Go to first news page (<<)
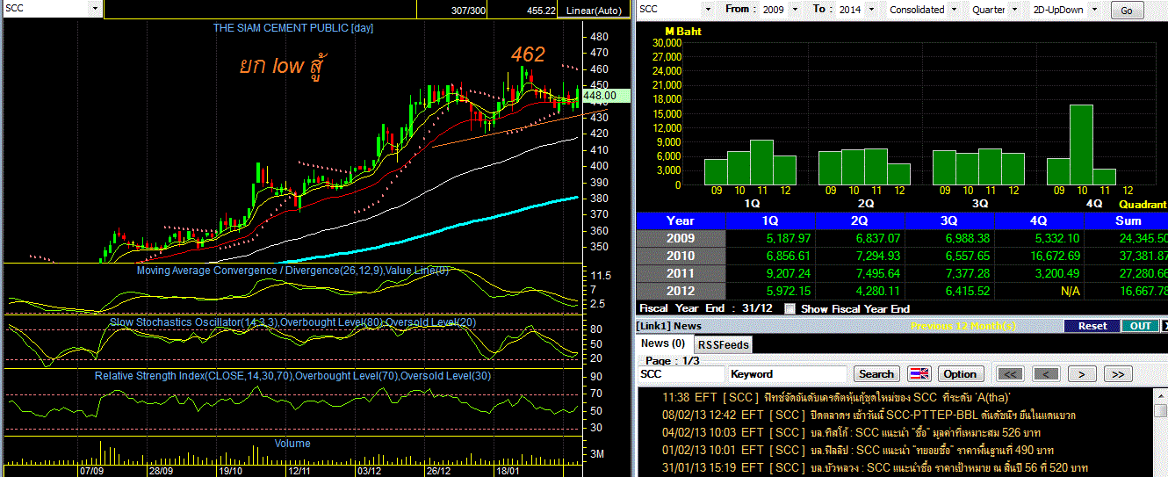This screenshot has height=477, width=1168. (x=1010, y=373)
